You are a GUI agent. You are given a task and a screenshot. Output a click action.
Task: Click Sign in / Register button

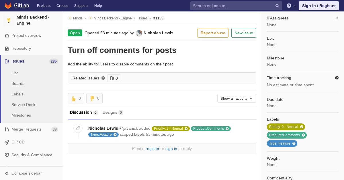[319, 6]
